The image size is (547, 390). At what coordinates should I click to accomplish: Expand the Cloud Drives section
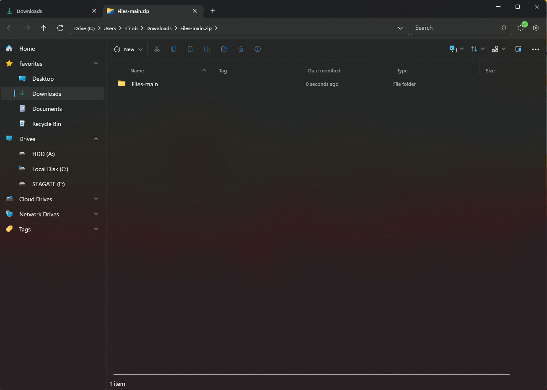(96, 199)
